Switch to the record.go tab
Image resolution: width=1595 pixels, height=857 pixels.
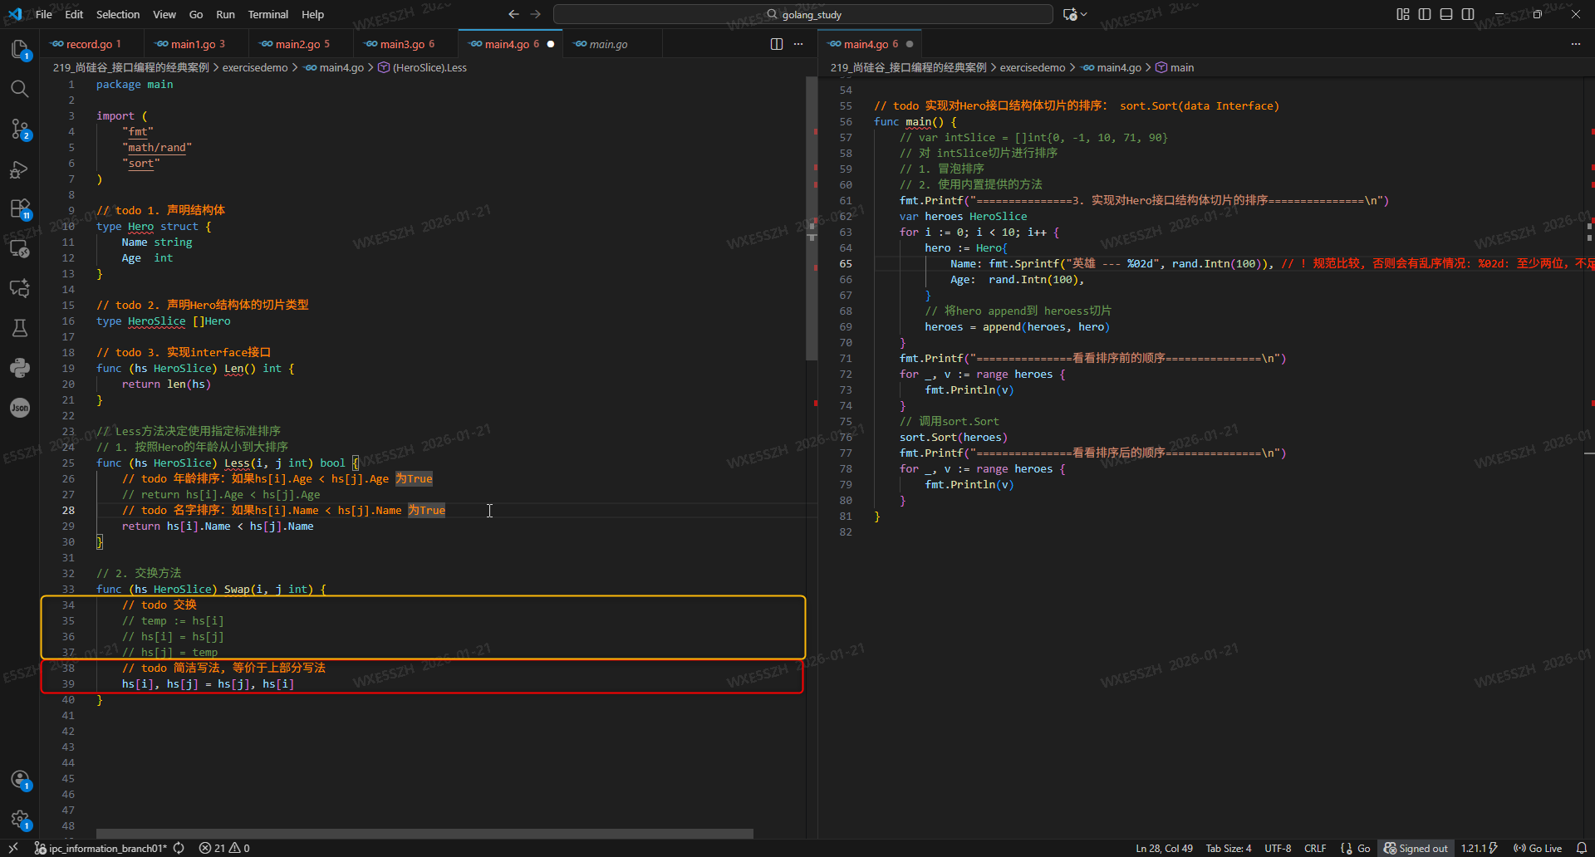(x=91, y=44)
